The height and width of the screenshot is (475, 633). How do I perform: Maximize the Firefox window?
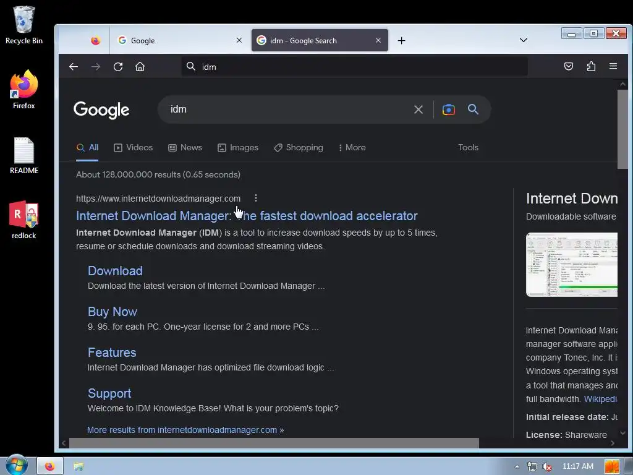(x=593, y=33)
